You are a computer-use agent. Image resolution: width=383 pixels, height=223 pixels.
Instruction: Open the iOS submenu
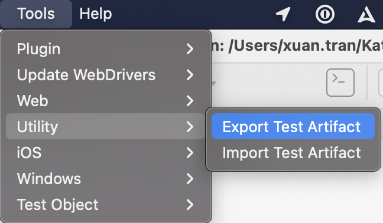point(105,153)
